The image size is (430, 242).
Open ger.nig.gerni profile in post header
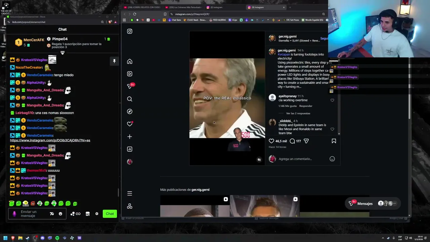[288, 36]
